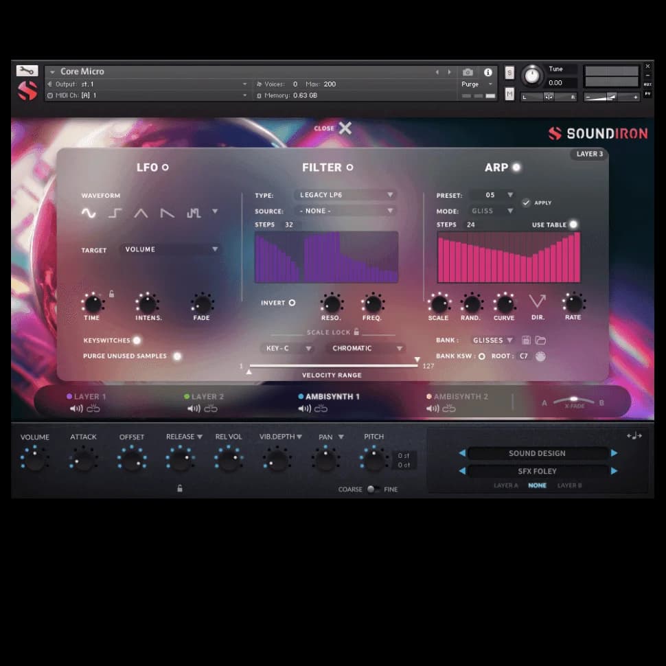Toggle the Apply preset checkbox
The height and width of the screenshot is (666, 666).
526,203
